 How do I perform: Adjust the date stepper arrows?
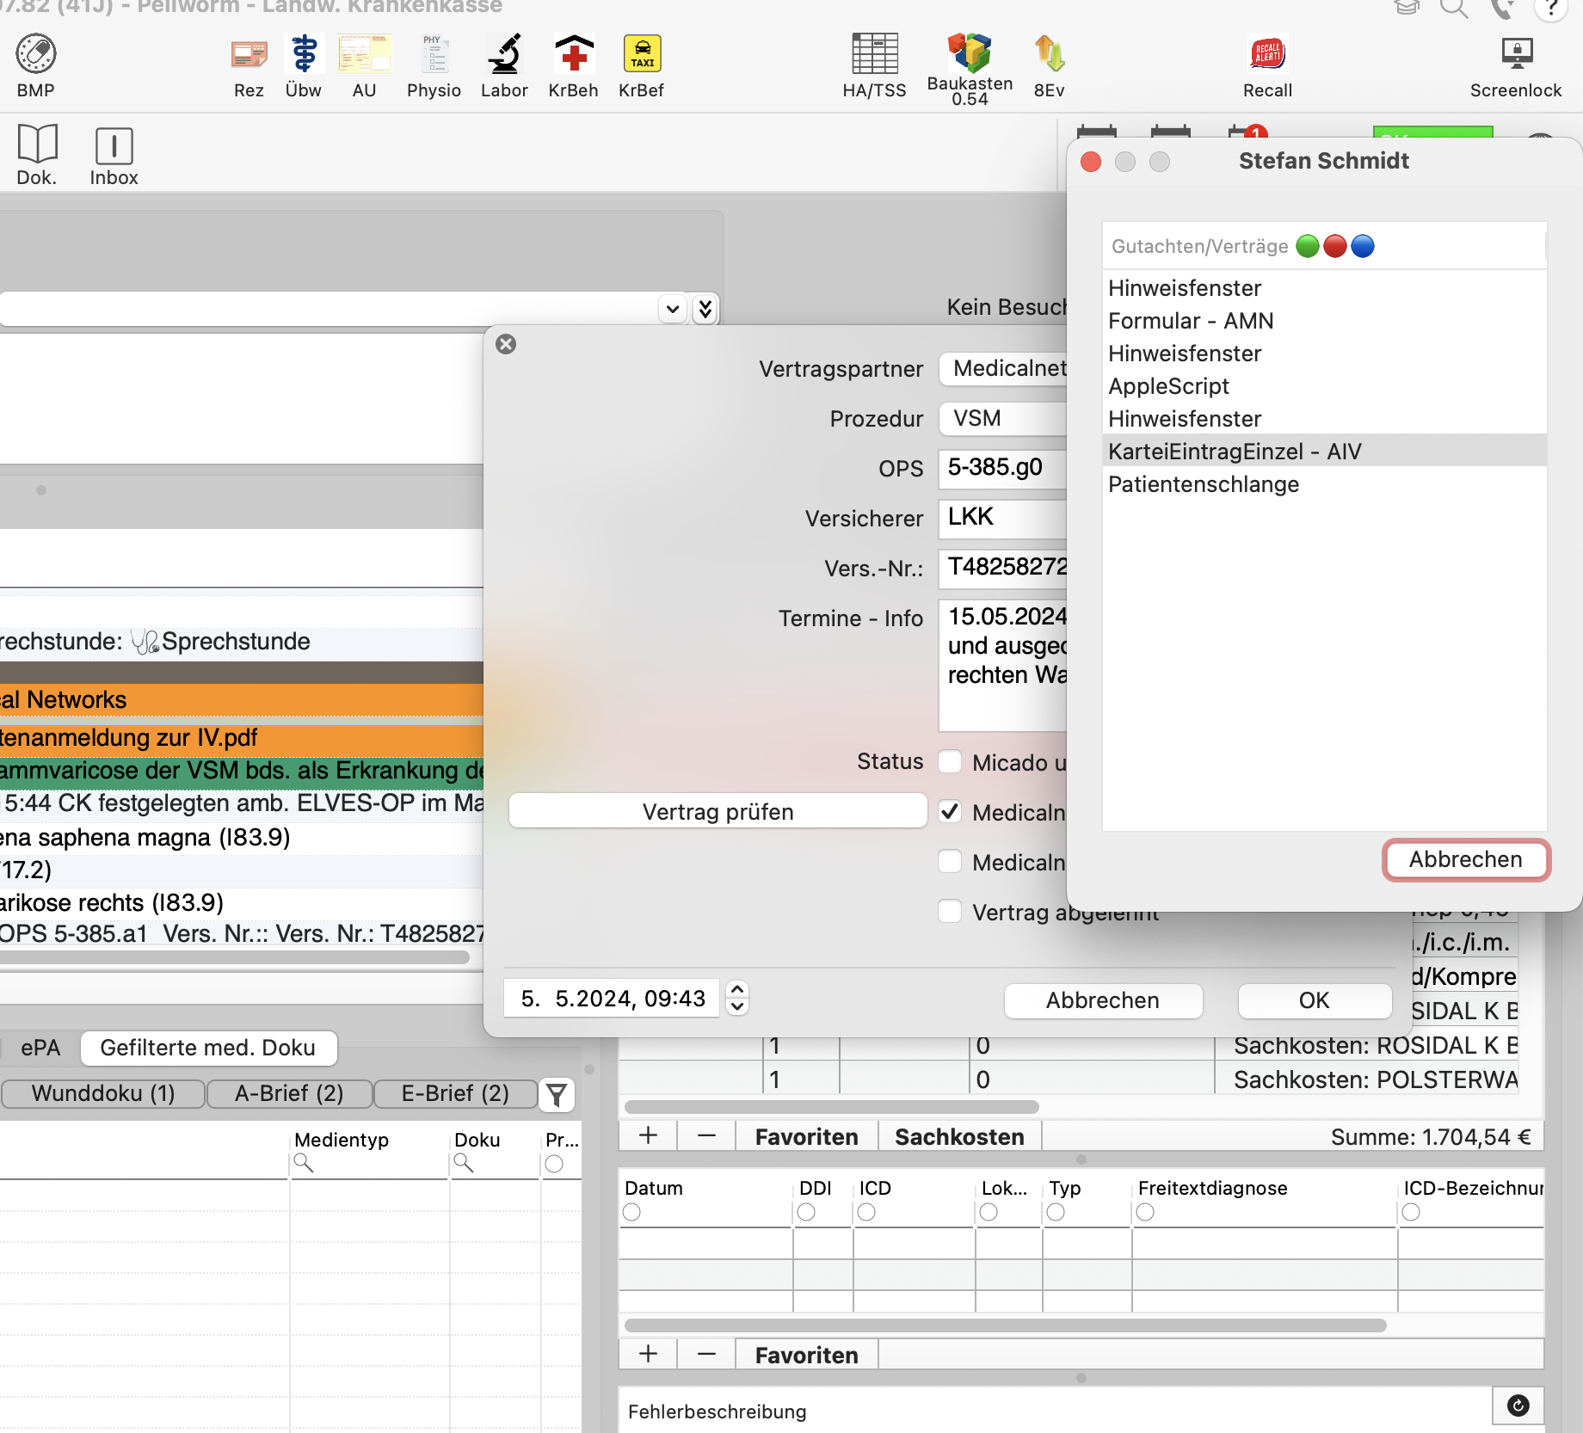(x=737, y=999)
